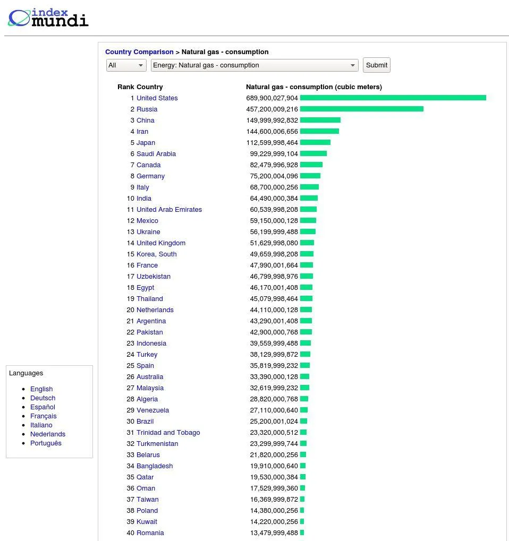Open the Romania country link
The width and height of the screenshot is (509, 541).
point(150,533)
